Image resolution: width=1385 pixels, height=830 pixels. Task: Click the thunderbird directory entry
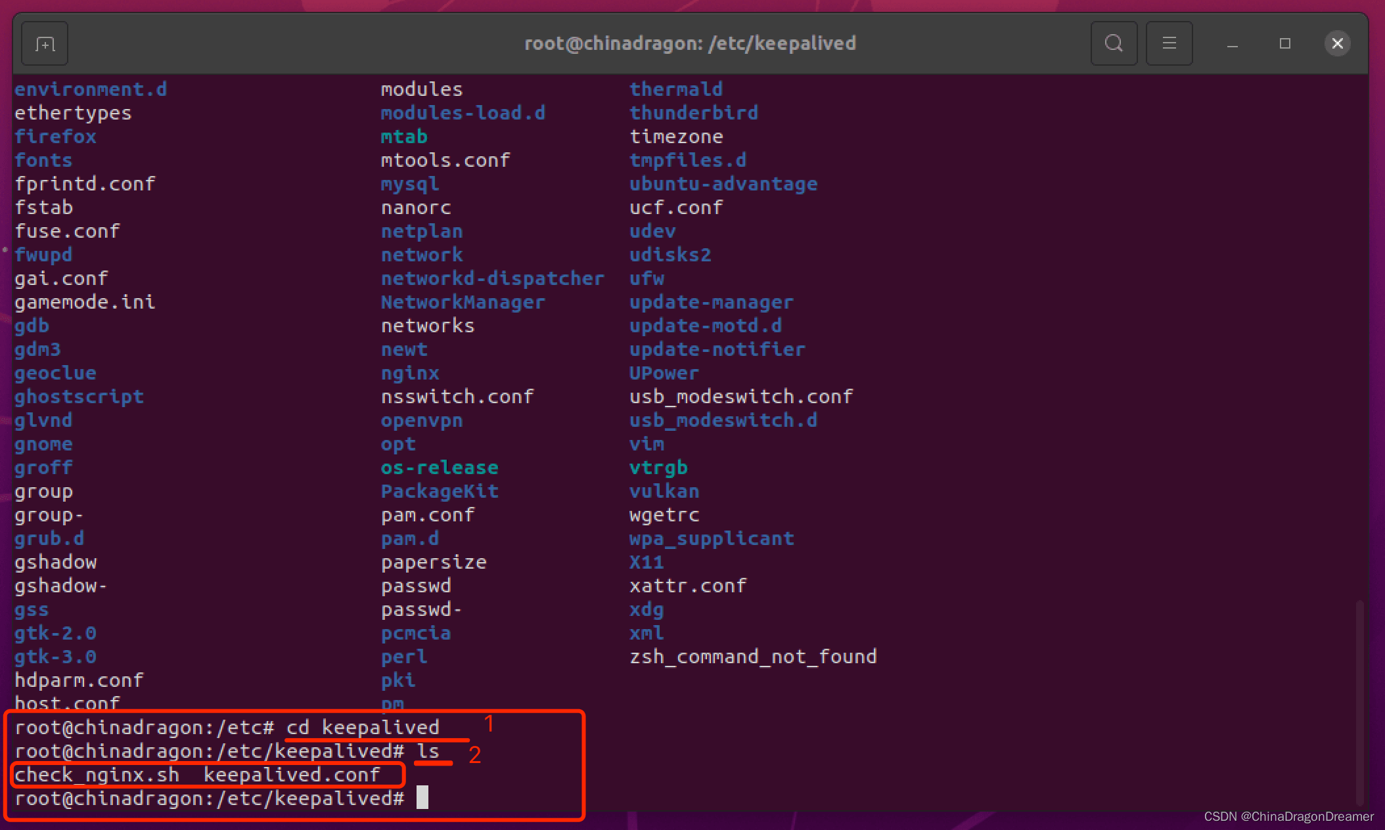[x=694, y=113]
